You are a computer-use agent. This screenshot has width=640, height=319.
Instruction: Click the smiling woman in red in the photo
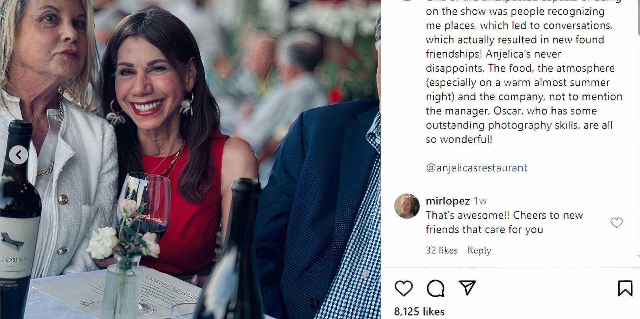point(163,116)
